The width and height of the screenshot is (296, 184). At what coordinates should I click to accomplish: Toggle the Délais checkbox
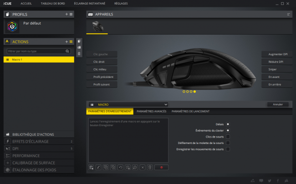228,124
